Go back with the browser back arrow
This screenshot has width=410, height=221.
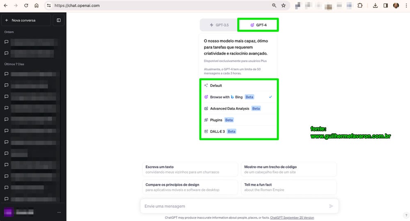pyautogui.click(x=5, y=5)
